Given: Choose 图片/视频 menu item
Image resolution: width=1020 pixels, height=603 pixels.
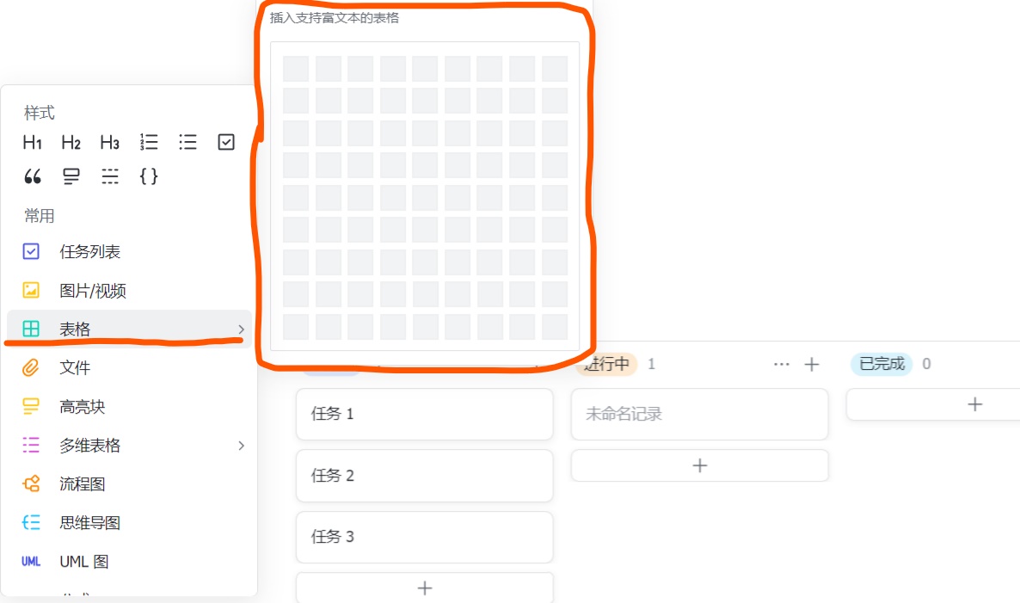Looking at the screenshot, I should pos(92,291).
